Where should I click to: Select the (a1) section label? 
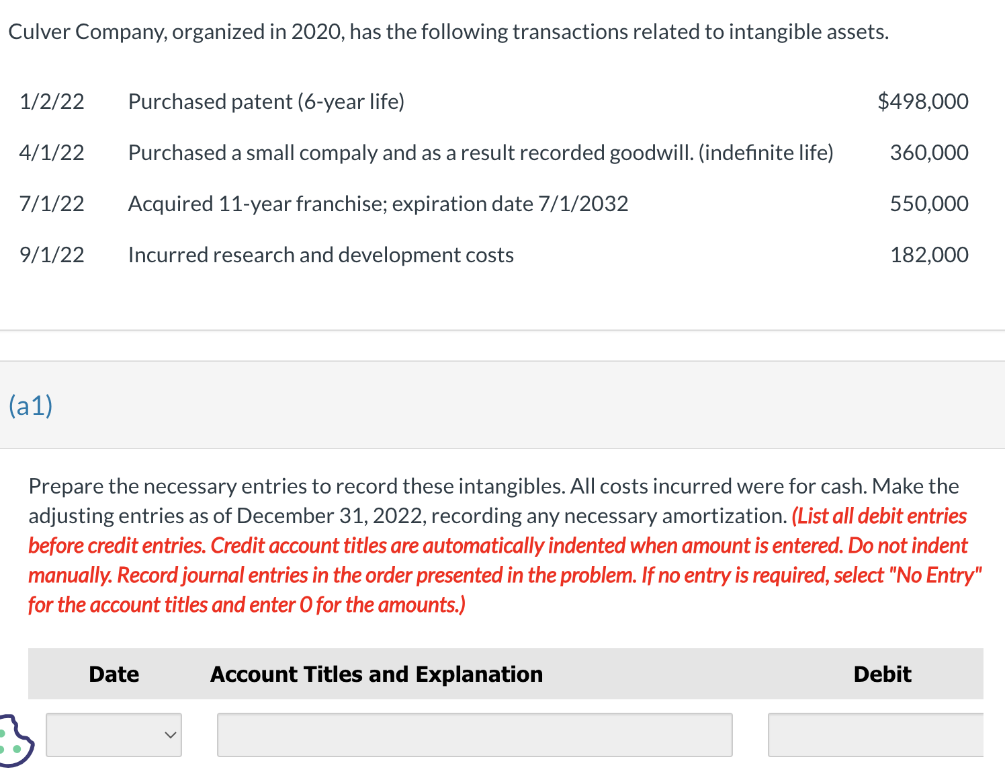click(31, 405)
